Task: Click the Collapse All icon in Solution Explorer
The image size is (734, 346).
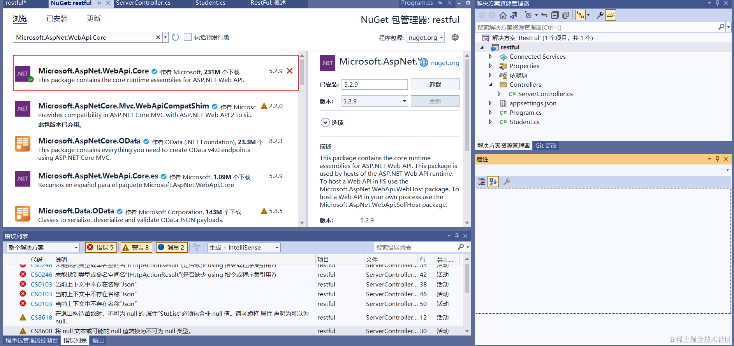Action: pos(555,15)
